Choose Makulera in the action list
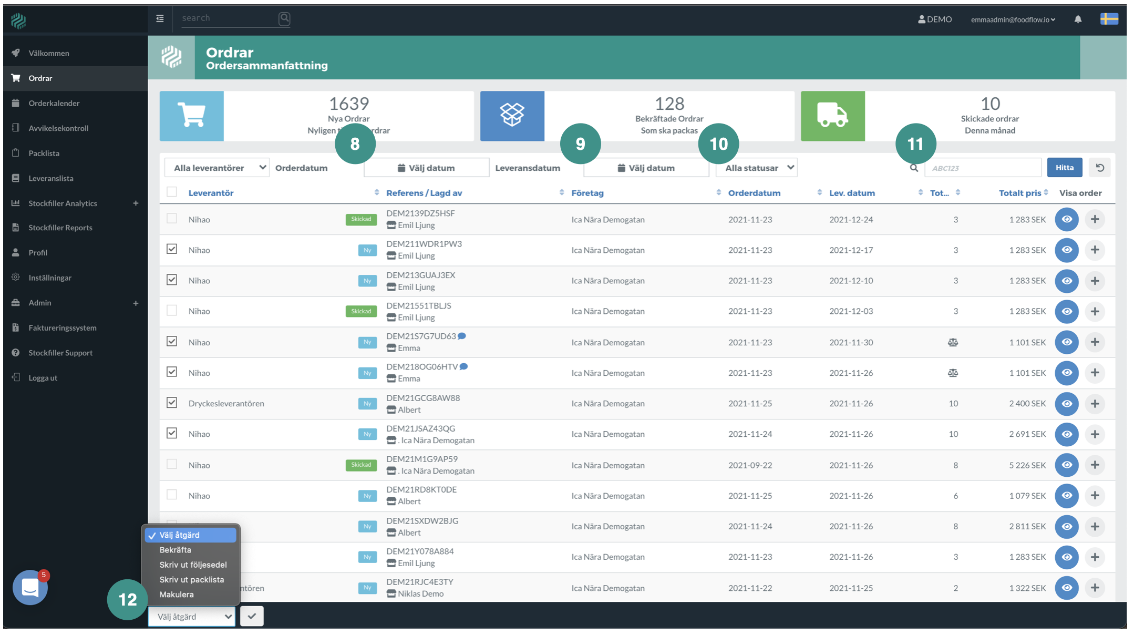 pyautogui.click(x=177, y=595)
